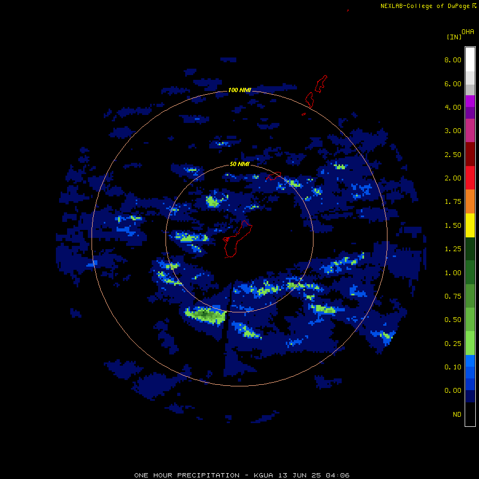
Task: Click the heaviest green rain cell south-southwest of Guam
Action: 206,315
